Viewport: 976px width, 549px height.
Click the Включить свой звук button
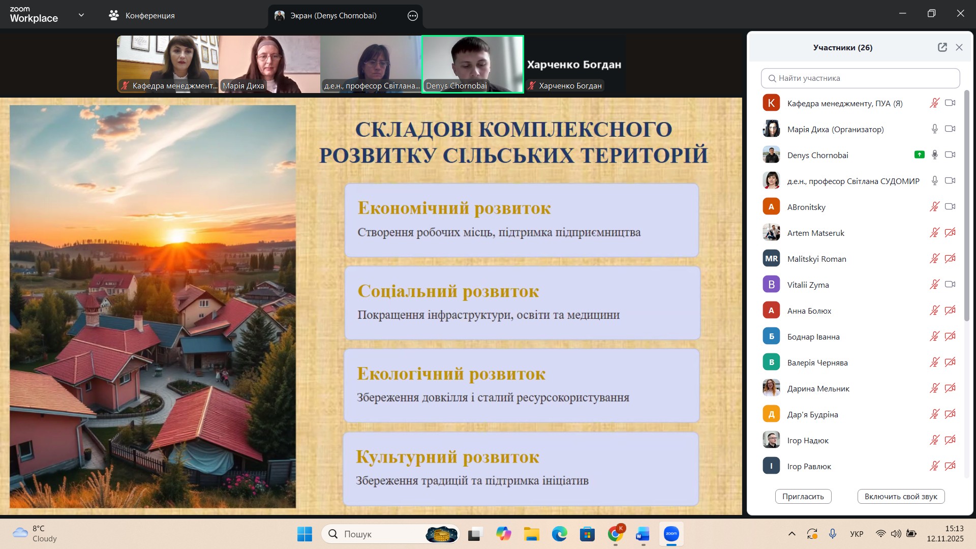click(900, 497)
